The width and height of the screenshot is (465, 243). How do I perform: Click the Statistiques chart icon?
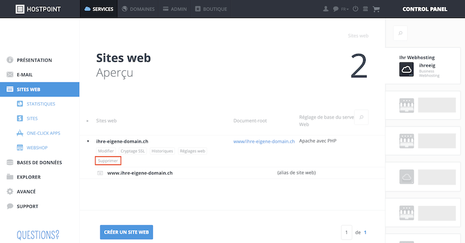(20, 104)
